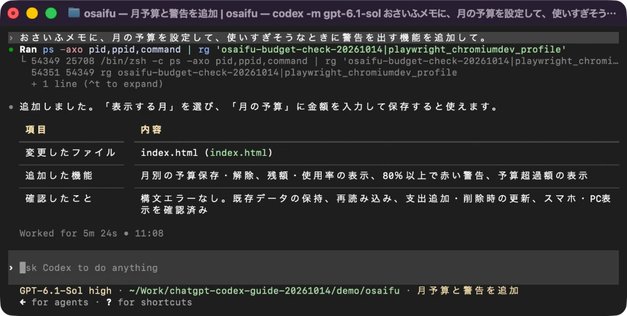Click the 'GPT-6.1-Sol high' model label
Viewport: 627px width, 316px height.
[x=66, y=290]
